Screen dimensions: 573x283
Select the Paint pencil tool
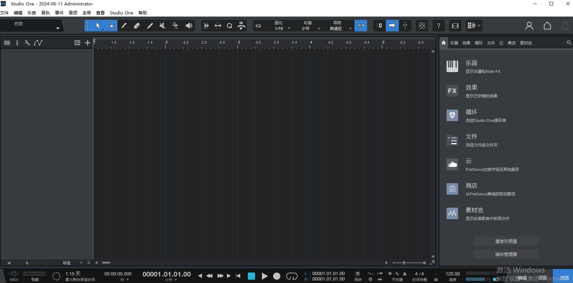pyautogui.click(x=150, y=26)
